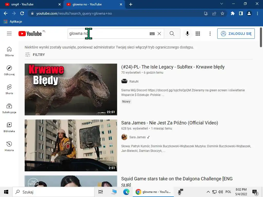This screenshot has height=197, width=263.
Task: Go forward in browser history
Action: click(14, 13)
